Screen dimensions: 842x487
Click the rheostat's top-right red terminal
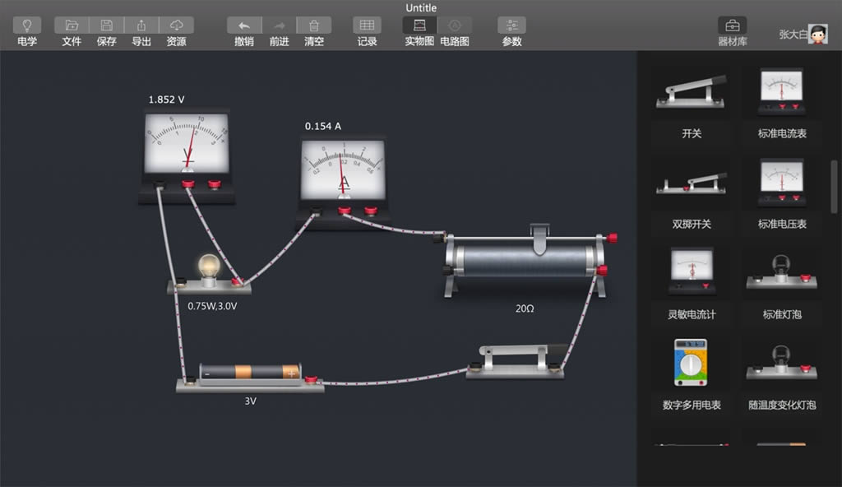point(612,238)
